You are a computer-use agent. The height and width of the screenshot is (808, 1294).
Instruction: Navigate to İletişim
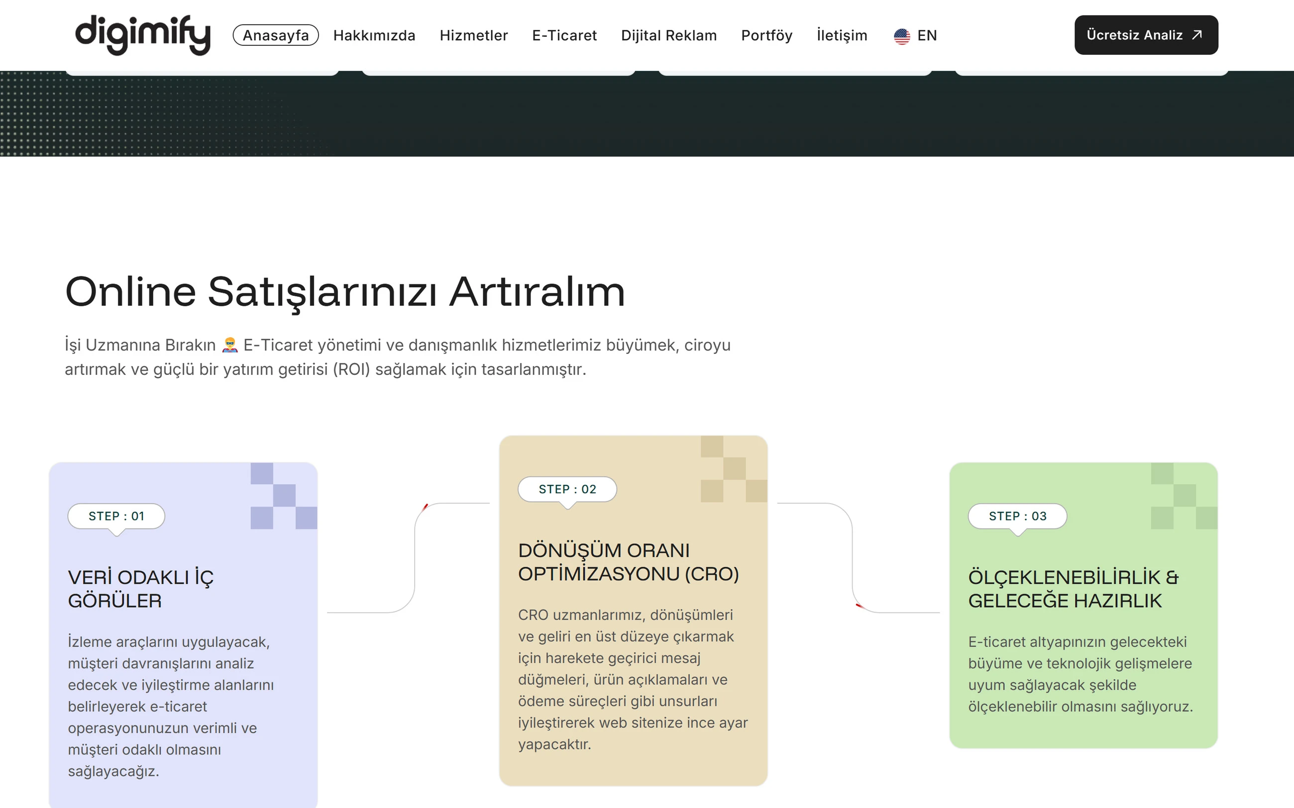point(842,35)
